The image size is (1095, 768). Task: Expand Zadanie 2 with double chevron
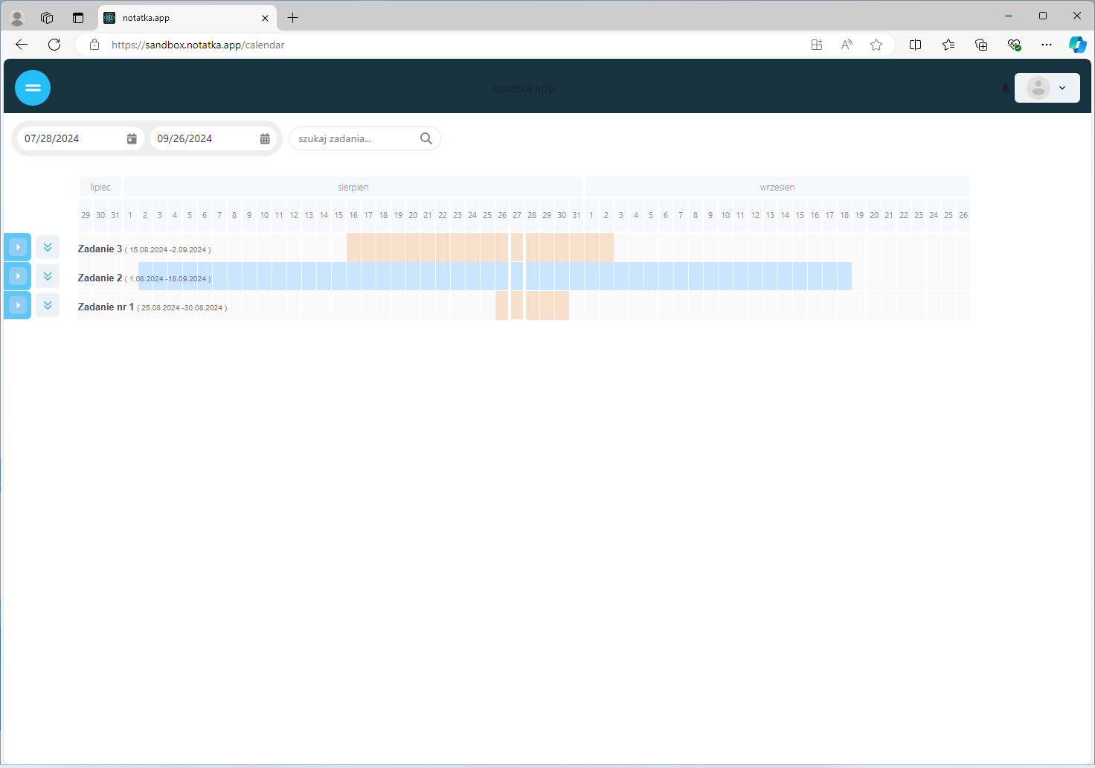pos(48,276)
